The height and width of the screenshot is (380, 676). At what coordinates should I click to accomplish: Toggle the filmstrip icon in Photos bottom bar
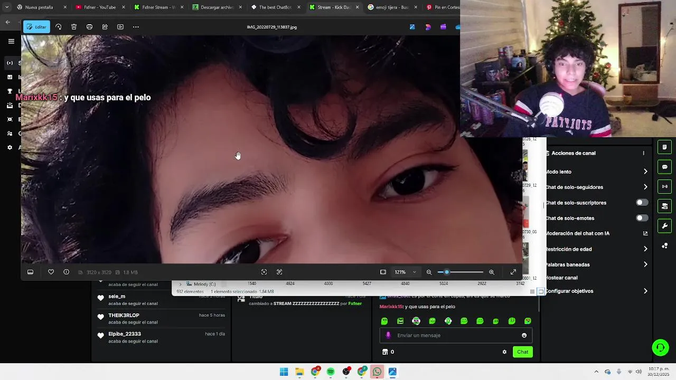30,272
